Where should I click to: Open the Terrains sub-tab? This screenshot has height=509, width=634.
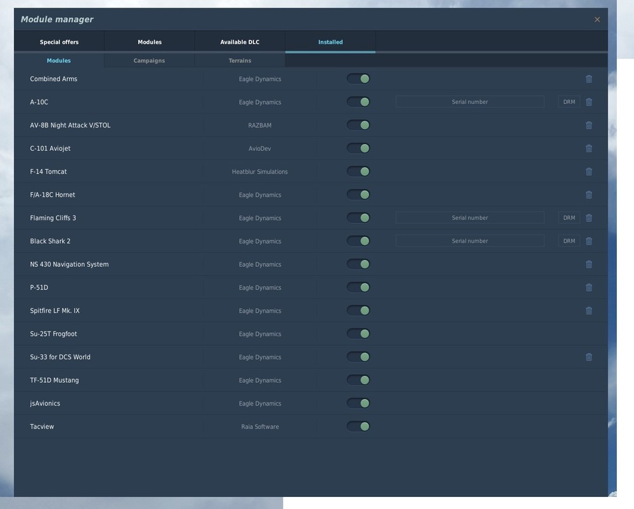click(x=240, y=61)
